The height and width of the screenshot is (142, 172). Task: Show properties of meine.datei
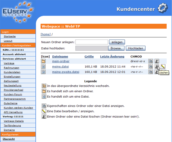pos(150,67)
